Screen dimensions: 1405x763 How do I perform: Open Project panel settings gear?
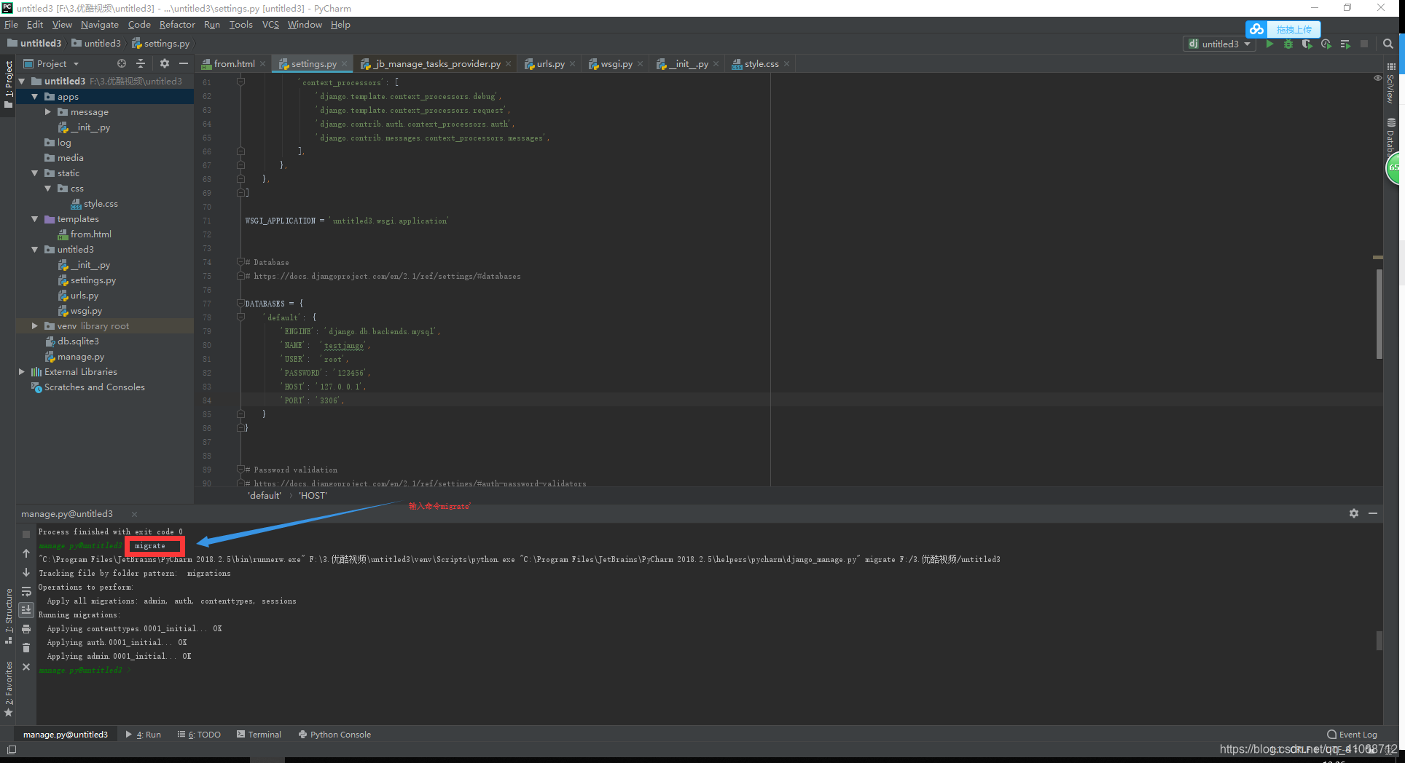[165, 64]
